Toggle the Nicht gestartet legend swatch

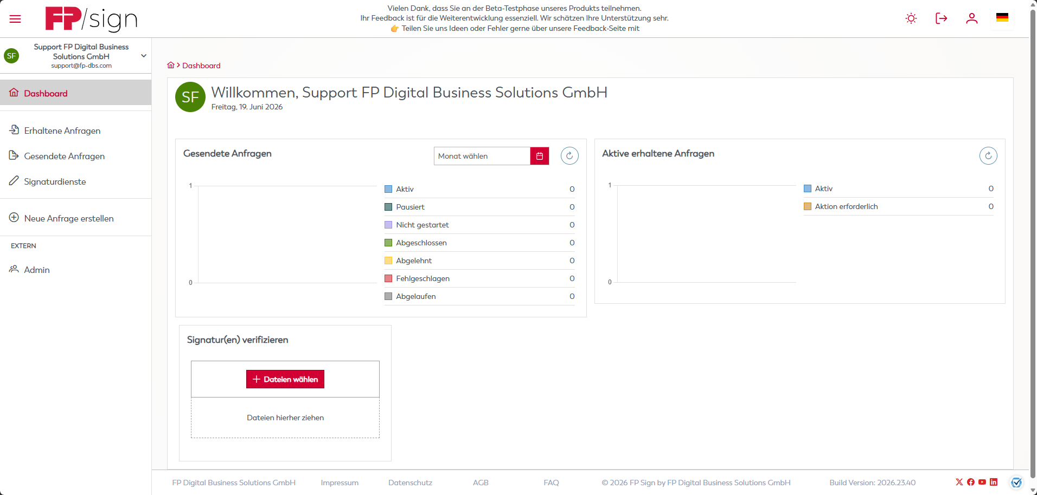click(x=388, y=225)
